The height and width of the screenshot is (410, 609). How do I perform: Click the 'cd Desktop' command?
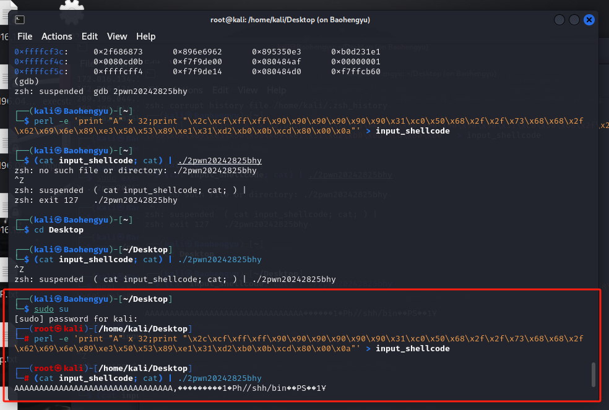[59, 230]
